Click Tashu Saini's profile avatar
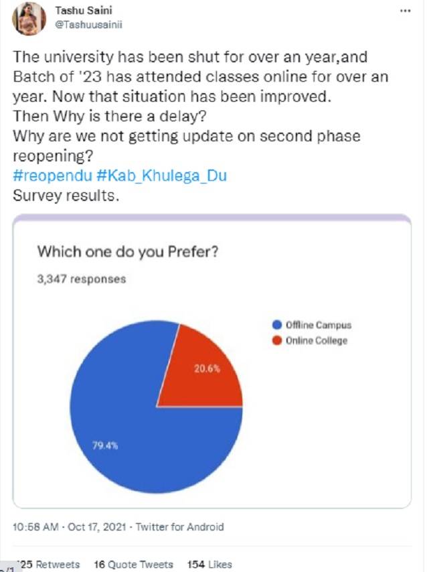Viewport: 427px width, 572px height. pos(29,19)
